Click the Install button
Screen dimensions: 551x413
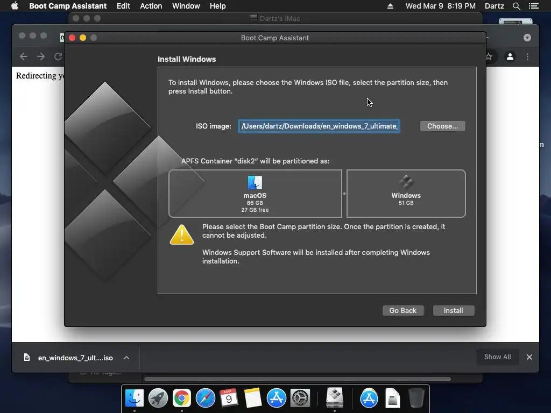[453, 310]
